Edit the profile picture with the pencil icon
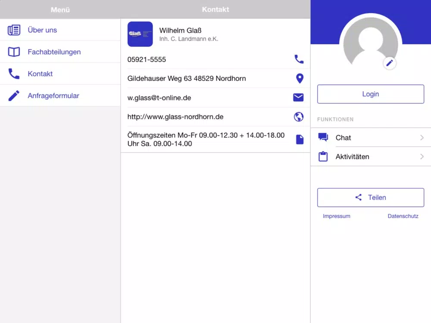 coord(390,63)
